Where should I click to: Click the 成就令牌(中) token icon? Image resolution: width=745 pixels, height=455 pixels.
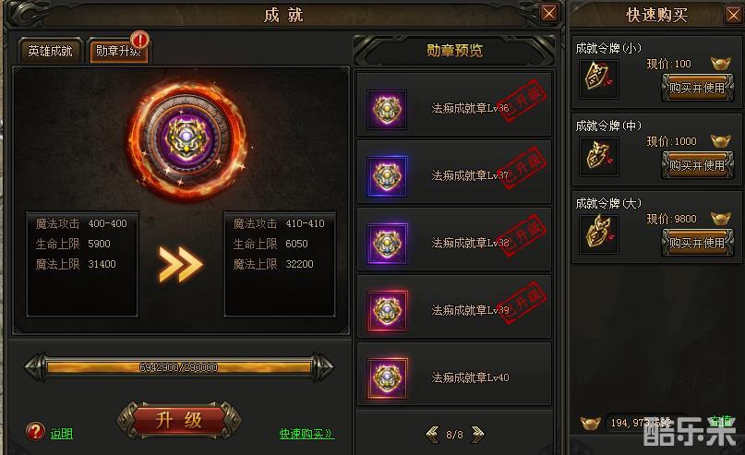[598, 157]
